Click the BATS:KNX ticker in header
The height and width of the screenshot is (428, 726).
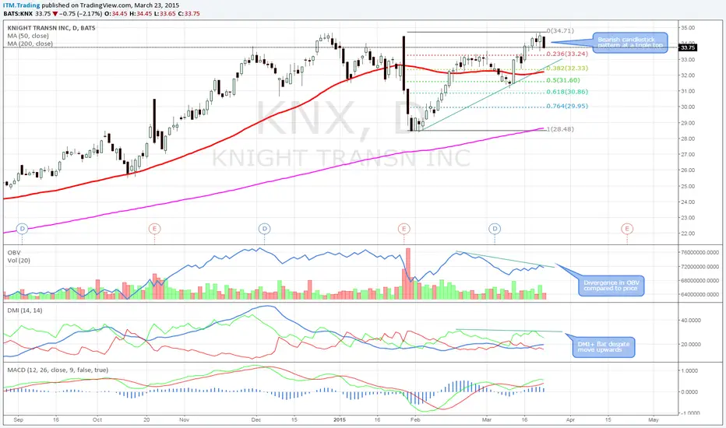click(x=18, y=14)
